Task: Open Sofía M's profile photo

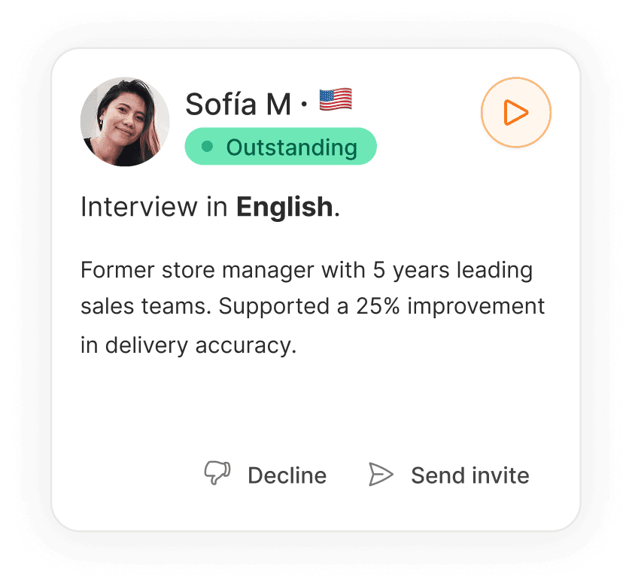Action: tap(125, 122)
